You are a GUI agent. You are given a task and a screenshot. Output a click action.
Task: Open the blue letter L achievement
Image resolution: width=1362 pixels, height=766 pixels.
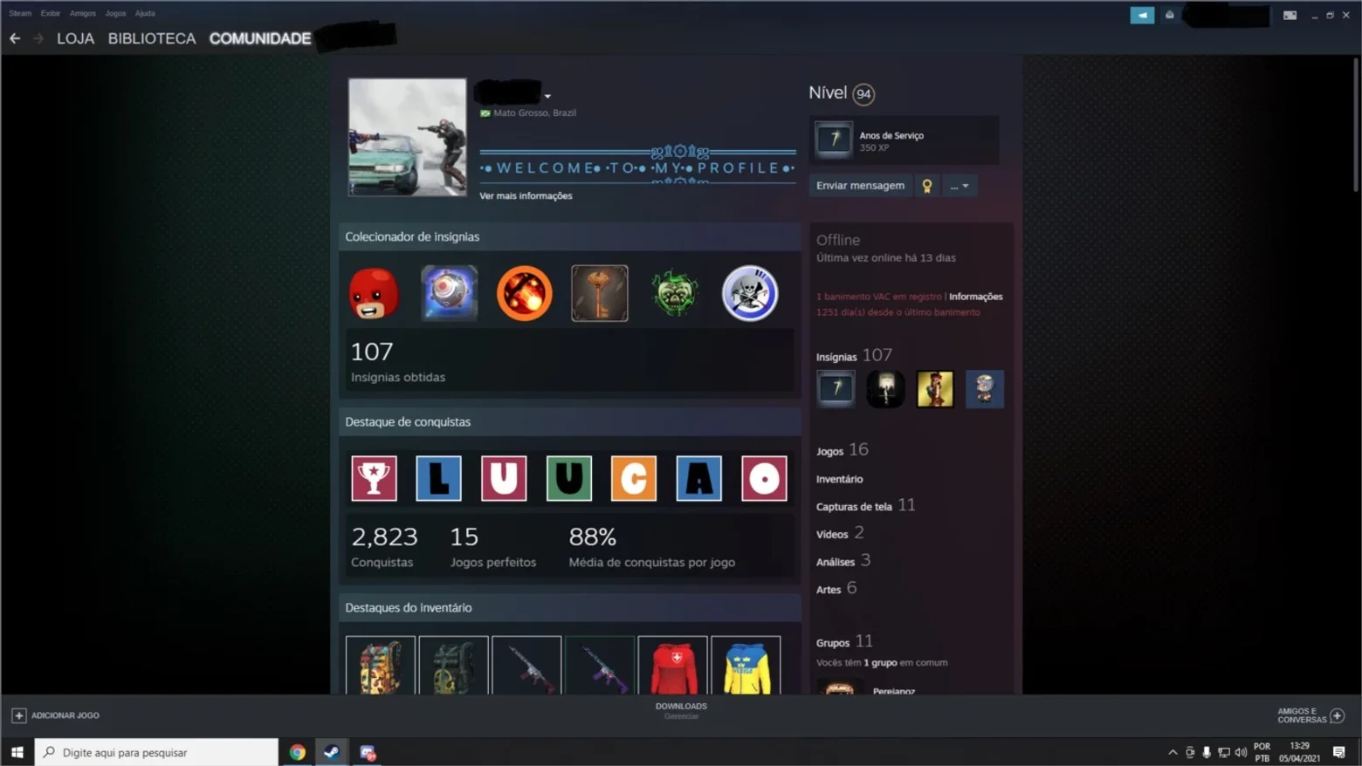(439, 478)
